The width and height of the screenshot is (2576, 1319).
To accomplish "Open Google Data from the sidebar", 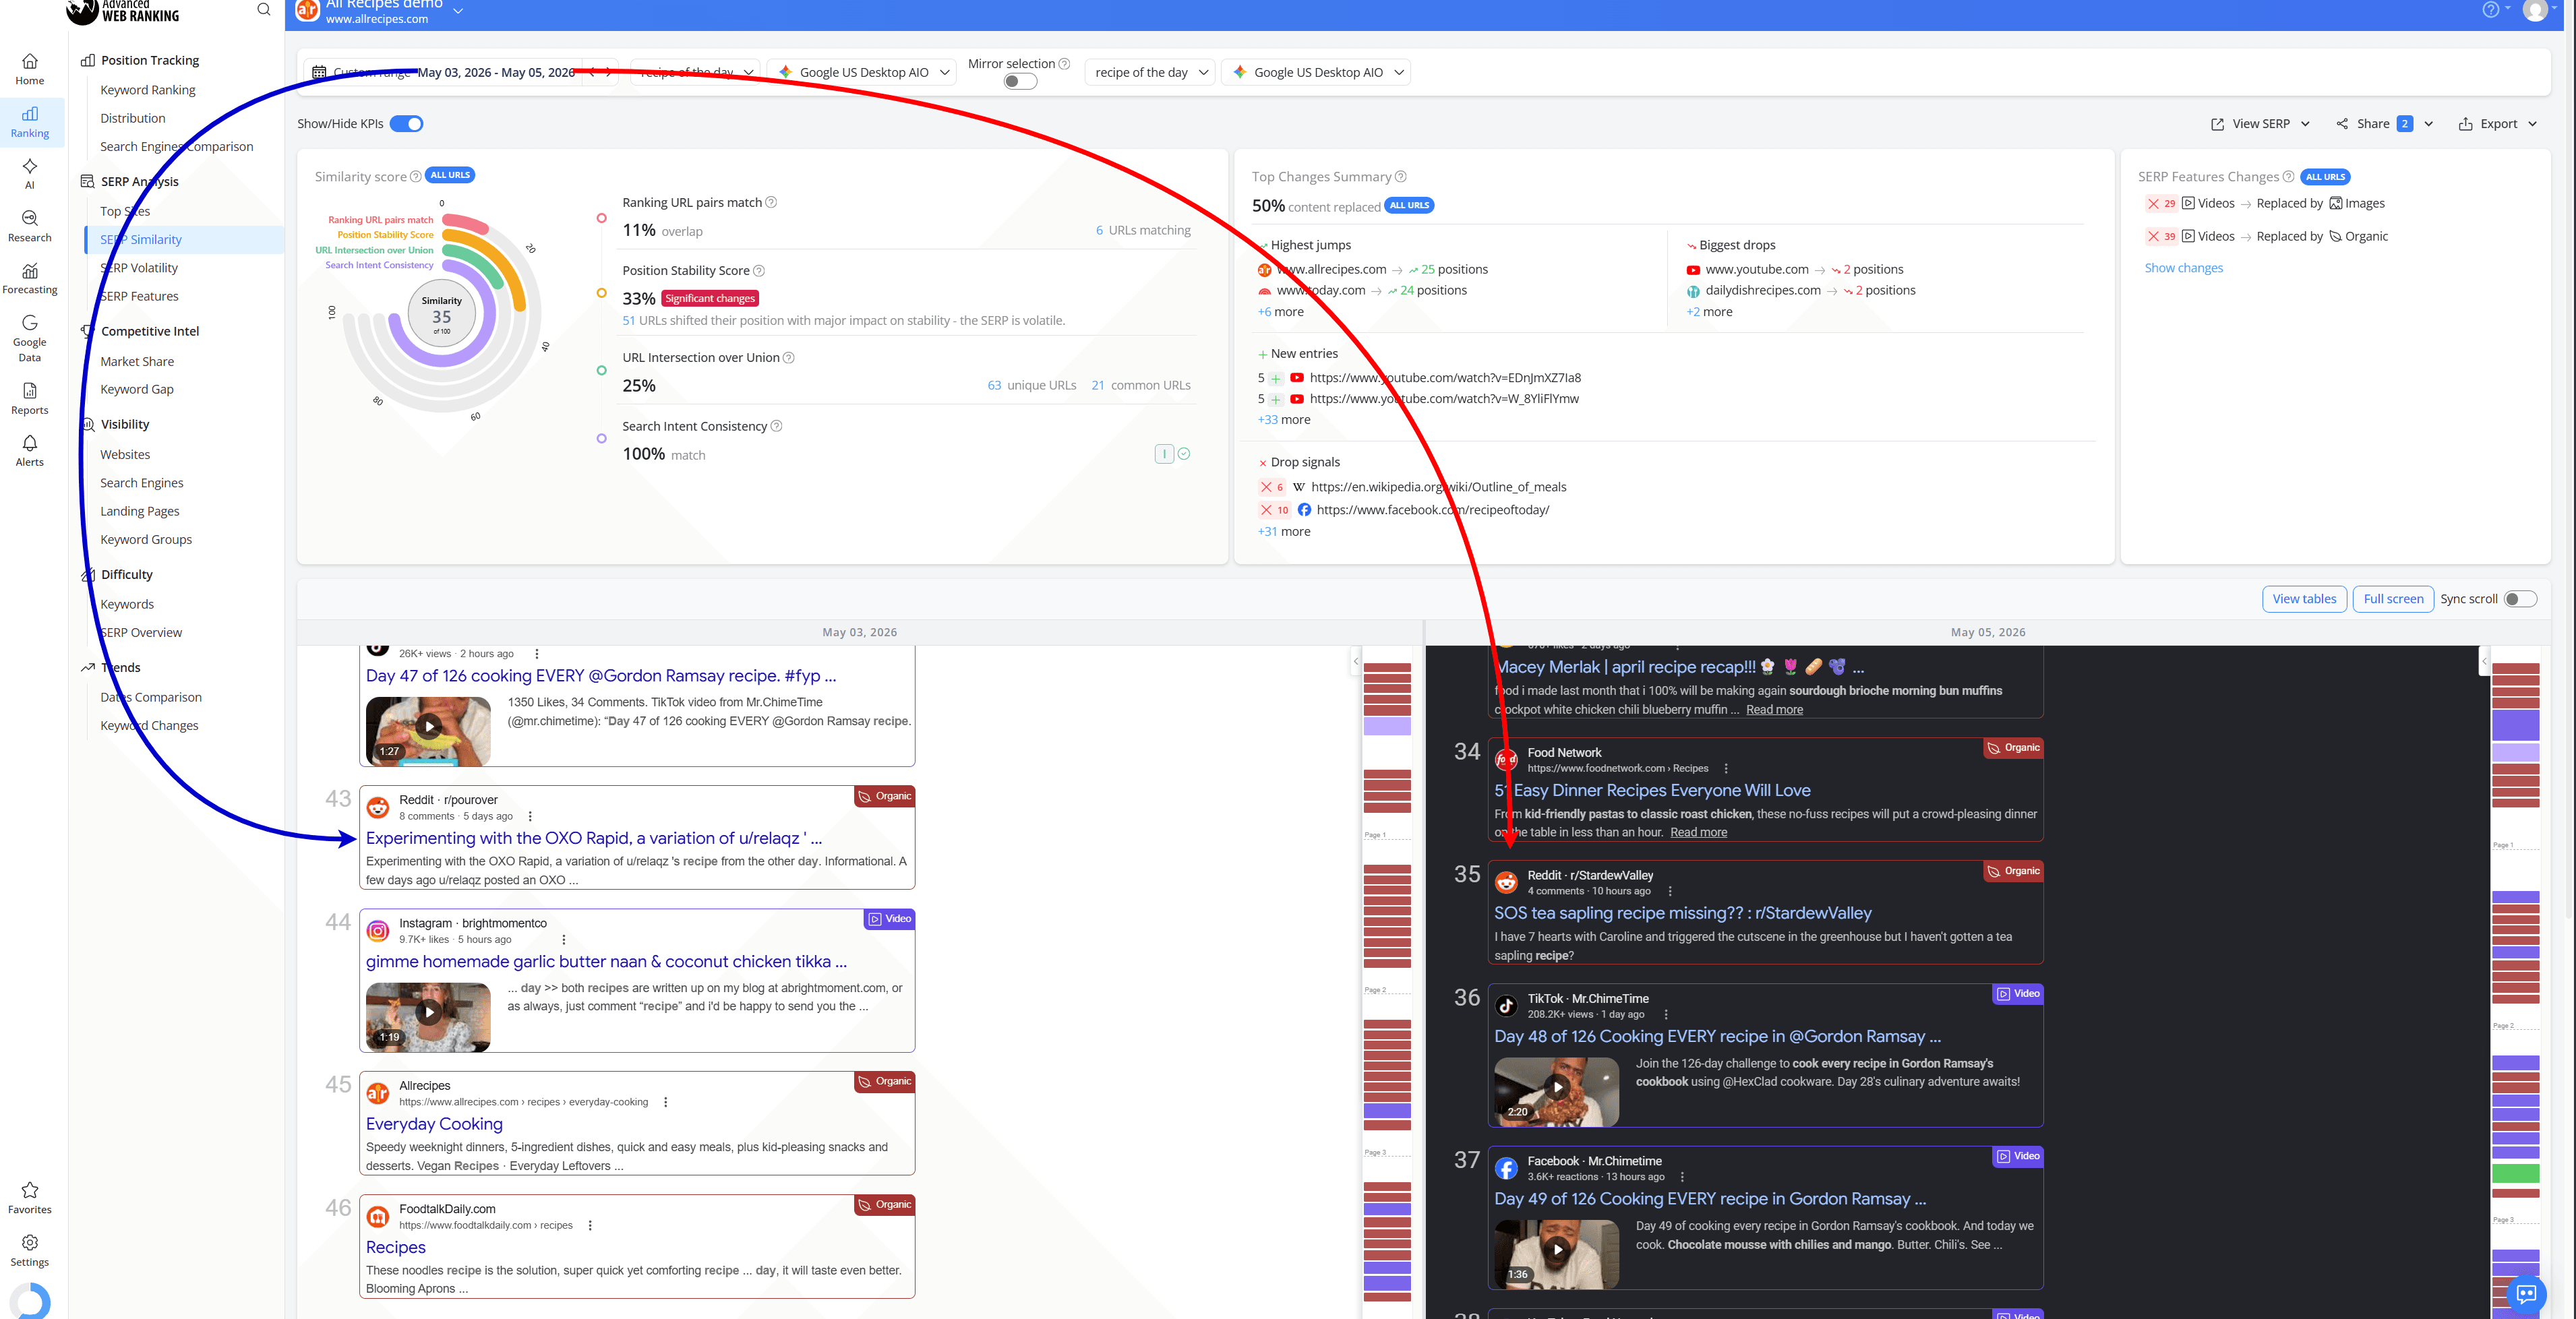I will point(30,338).
